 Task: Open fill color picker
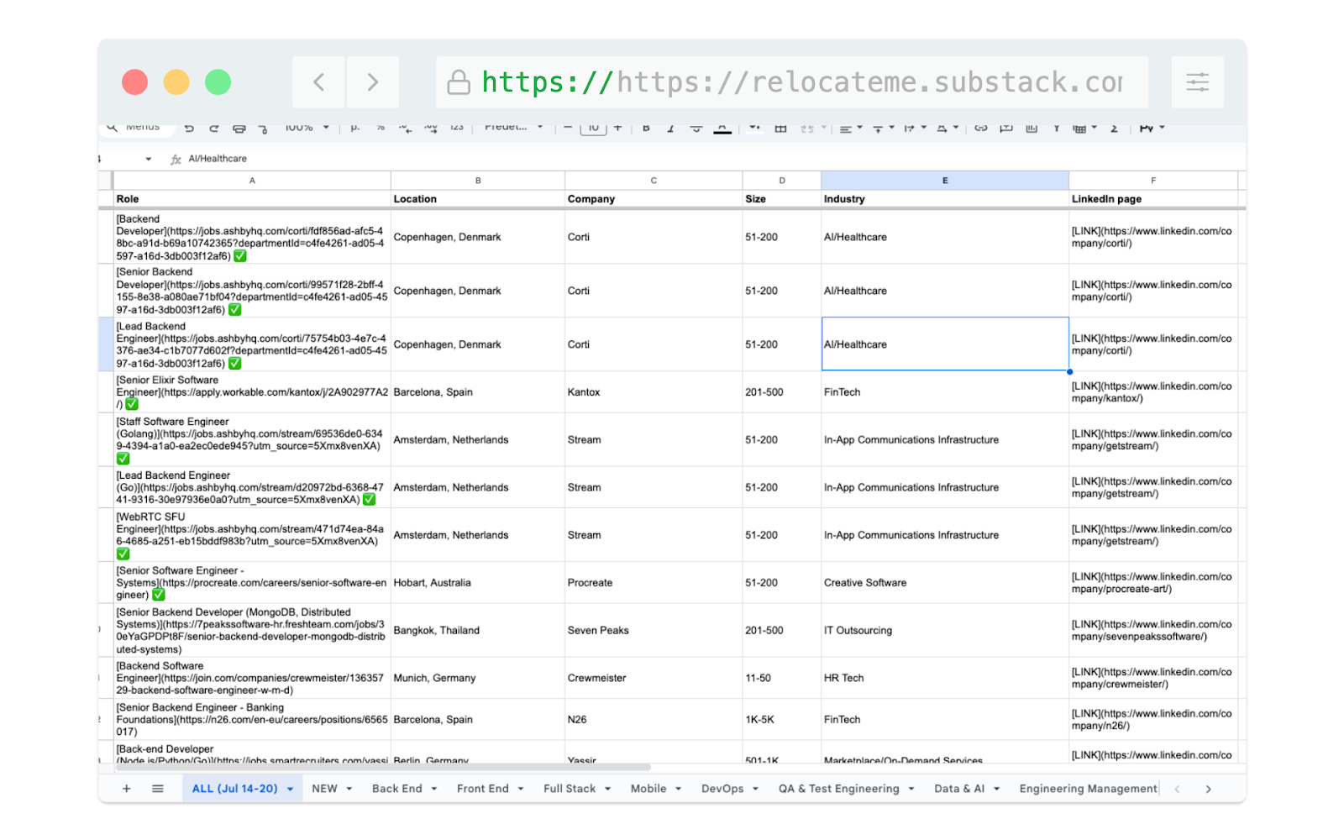point(755,128)
